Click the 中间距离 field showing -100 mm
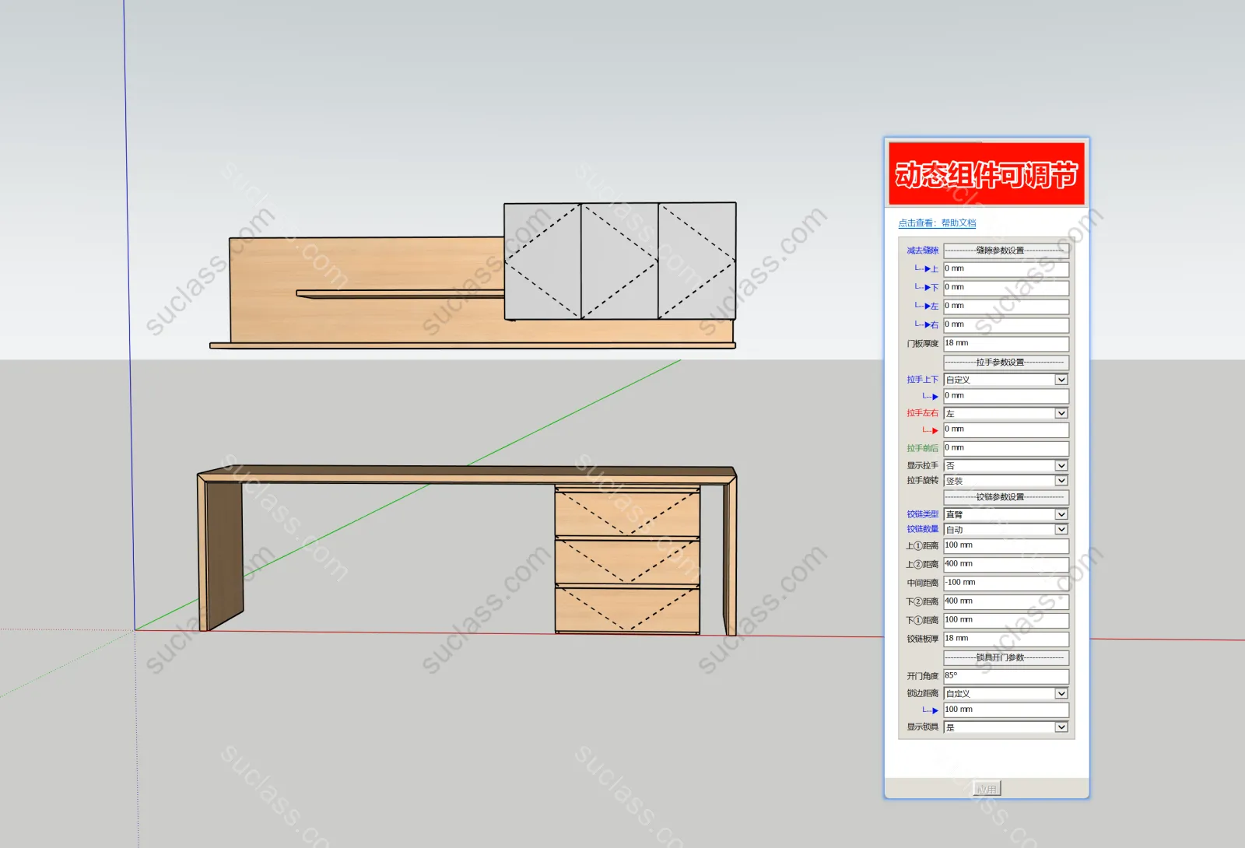The width and height of the screenshot is (1245, 848). point(1005,583)
